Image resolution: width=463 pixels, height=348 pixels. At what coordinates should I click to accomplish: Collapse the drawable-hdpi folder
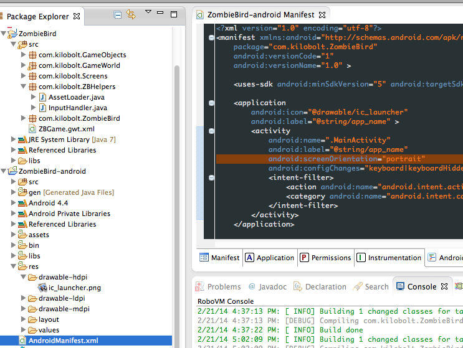(x=23, y=277)
